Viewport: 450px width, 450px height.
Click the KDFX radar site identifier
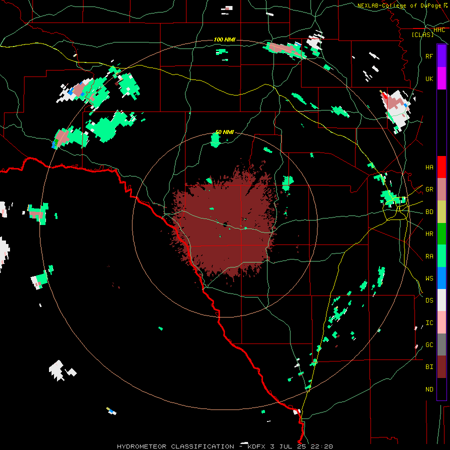click(256, 446)
